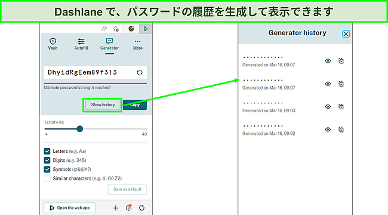Reveal password generated Mar 16, 09:03
Image resolution: width=388 pixels, height=215 pixels.
328,106
